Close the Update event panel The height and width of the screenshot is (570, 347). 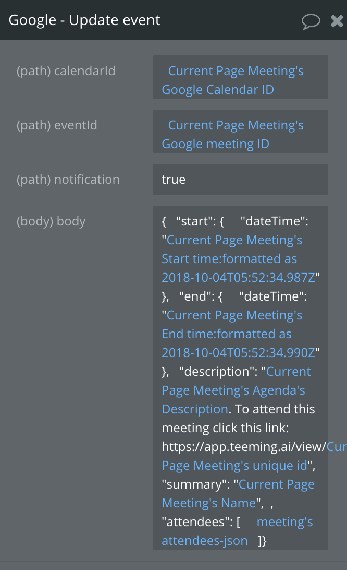pos(337,21)
